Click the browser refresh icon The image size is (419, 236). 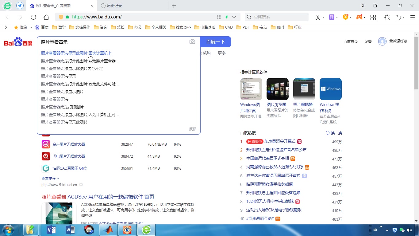tap(33, 17)
